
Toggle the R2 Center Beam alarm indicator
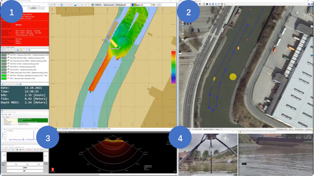[4, 61]
